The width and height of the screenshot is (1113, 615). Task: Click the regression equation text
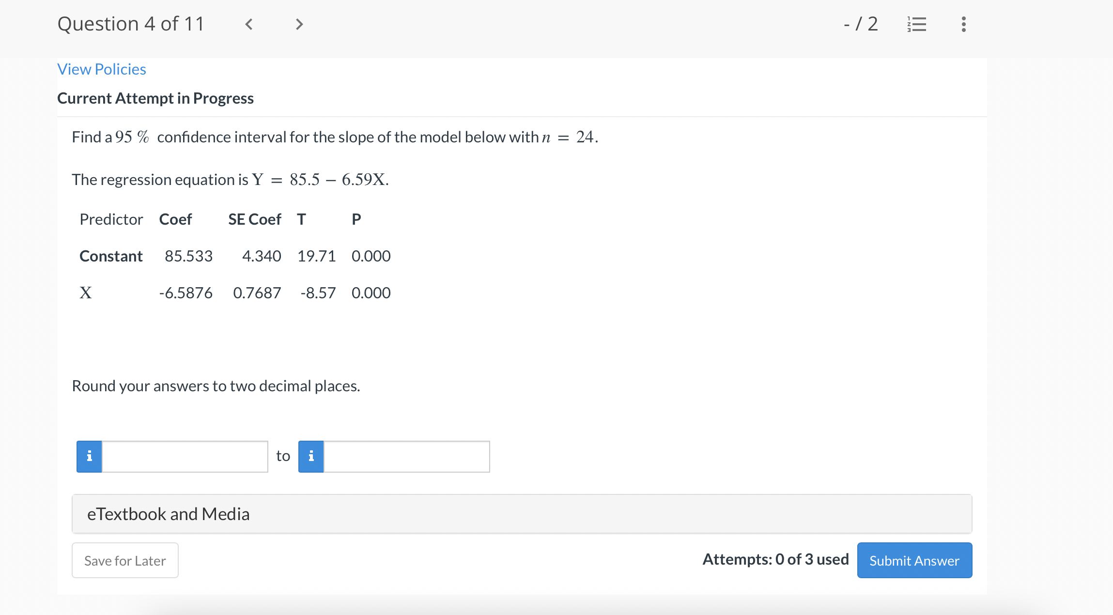coord(230,179)
